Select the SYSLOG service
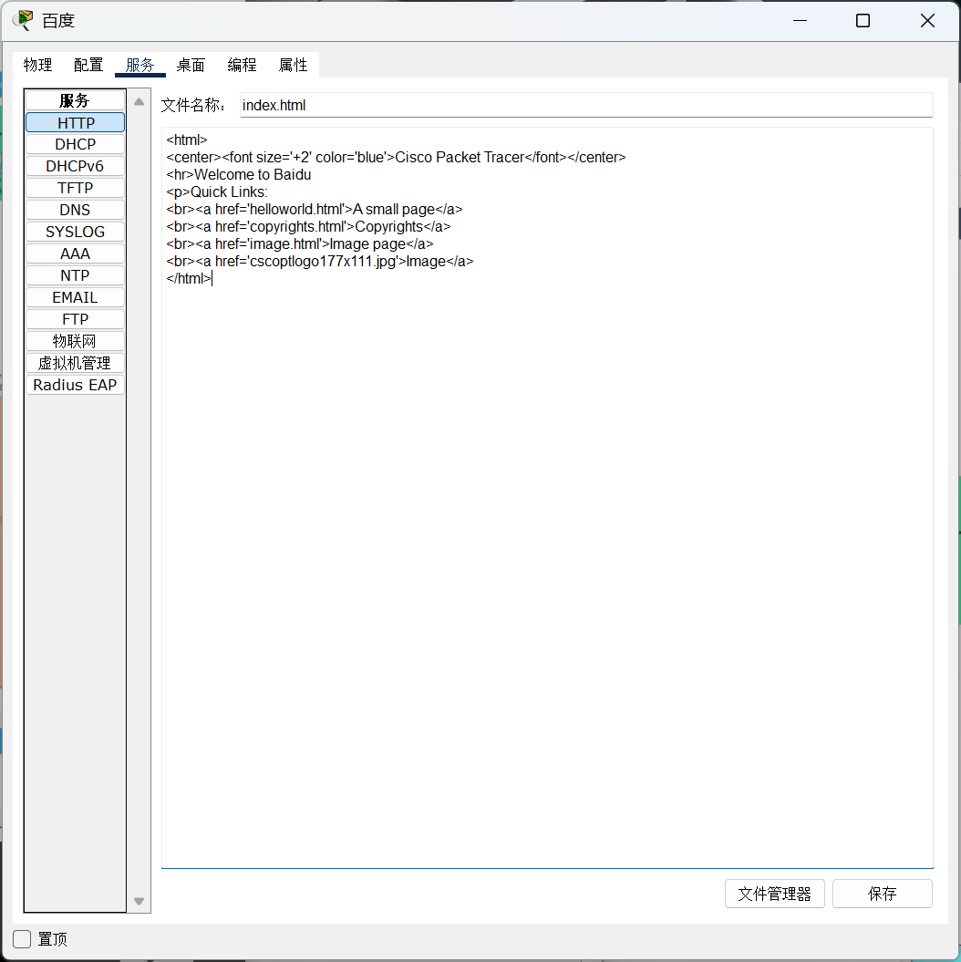Viewport: 961px width, 962px height. pyautogui.click(x=76, y=232)
